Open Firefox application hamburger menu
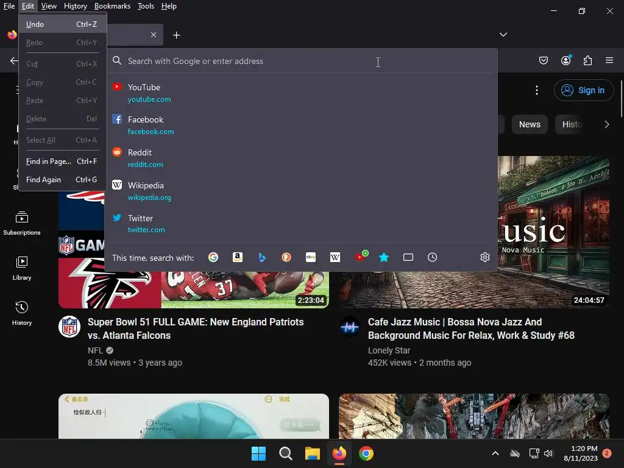Viewport: 624px width, 468px height. coord(609,60)
